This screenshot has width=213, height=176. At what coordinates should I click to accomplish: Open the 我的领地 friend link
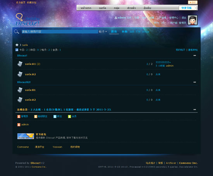pyautogui.click(x=75, y=147)
